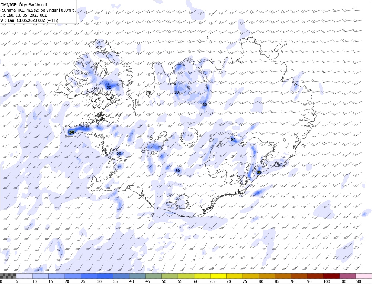Click the DMI/IGB: Ókyrrðarábendi title text
Screen dimensions: 372x284
tap(23, 5)
